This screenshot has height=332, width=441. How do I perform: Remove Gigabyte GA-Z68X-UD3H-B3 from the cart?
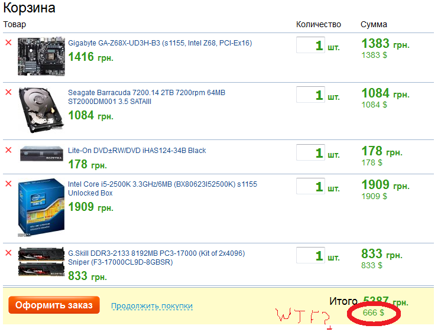pyautogui.click(x=8, y=43)
